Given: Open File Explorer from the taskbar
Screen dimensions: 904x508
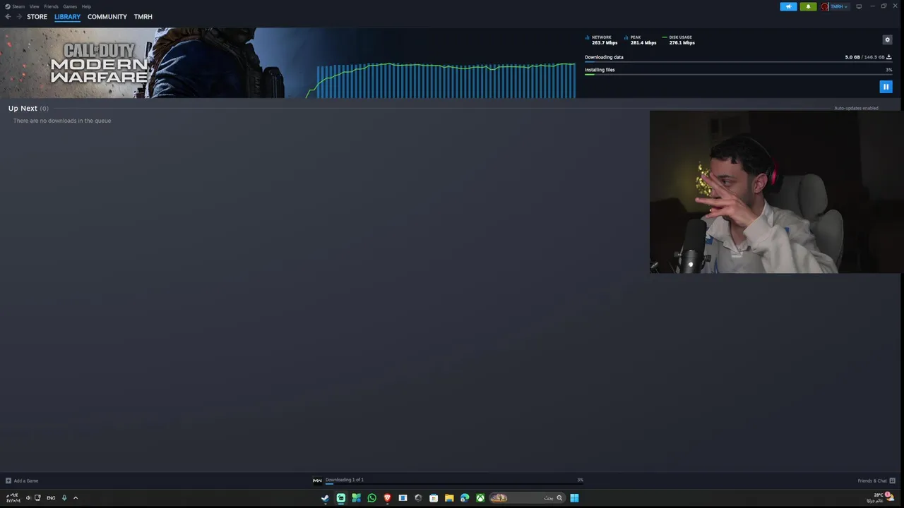Looking at the screenshot, I should click(449, 498).
